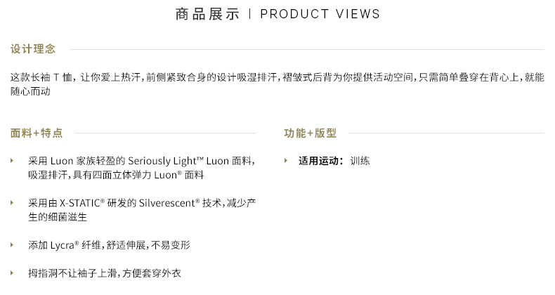
Task: Click the 训练 activity value
Action: pyautogui.click(x=360, y=161)
